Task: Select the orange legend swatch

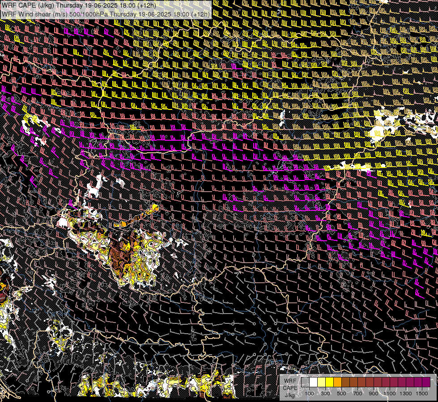Action: pos(337,382)
